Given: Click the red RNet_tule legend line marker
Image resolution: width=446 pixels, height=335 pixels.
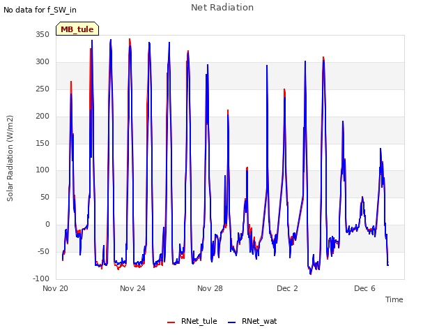Looking at the screenshot, I should coord(171,322).
